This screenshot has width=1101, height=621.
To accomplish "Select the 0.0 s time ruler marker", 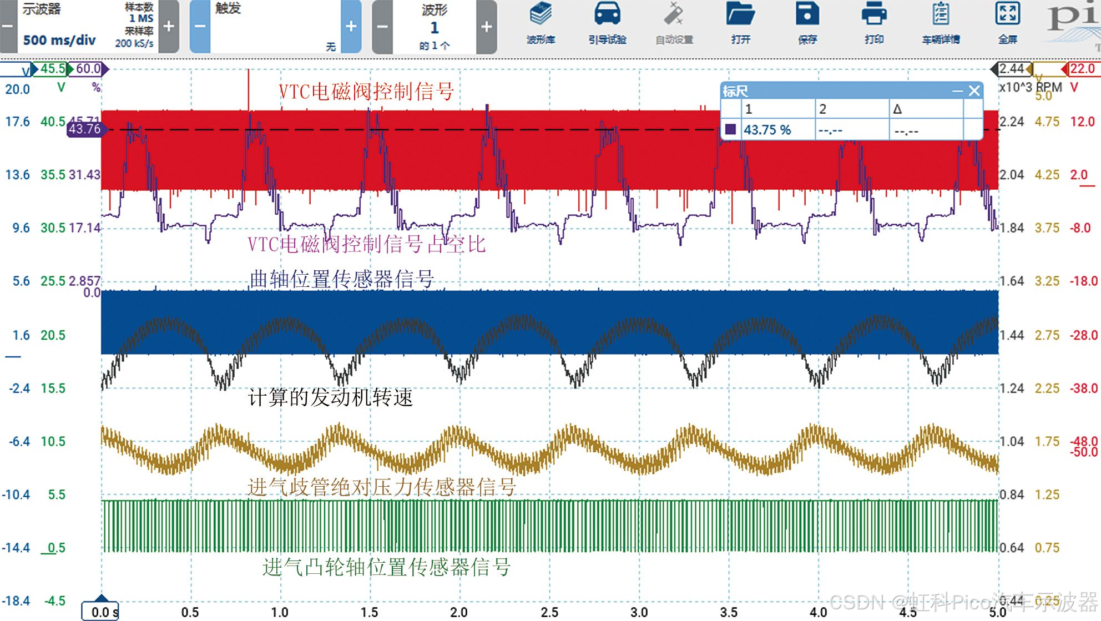I will tap(101, 610).
